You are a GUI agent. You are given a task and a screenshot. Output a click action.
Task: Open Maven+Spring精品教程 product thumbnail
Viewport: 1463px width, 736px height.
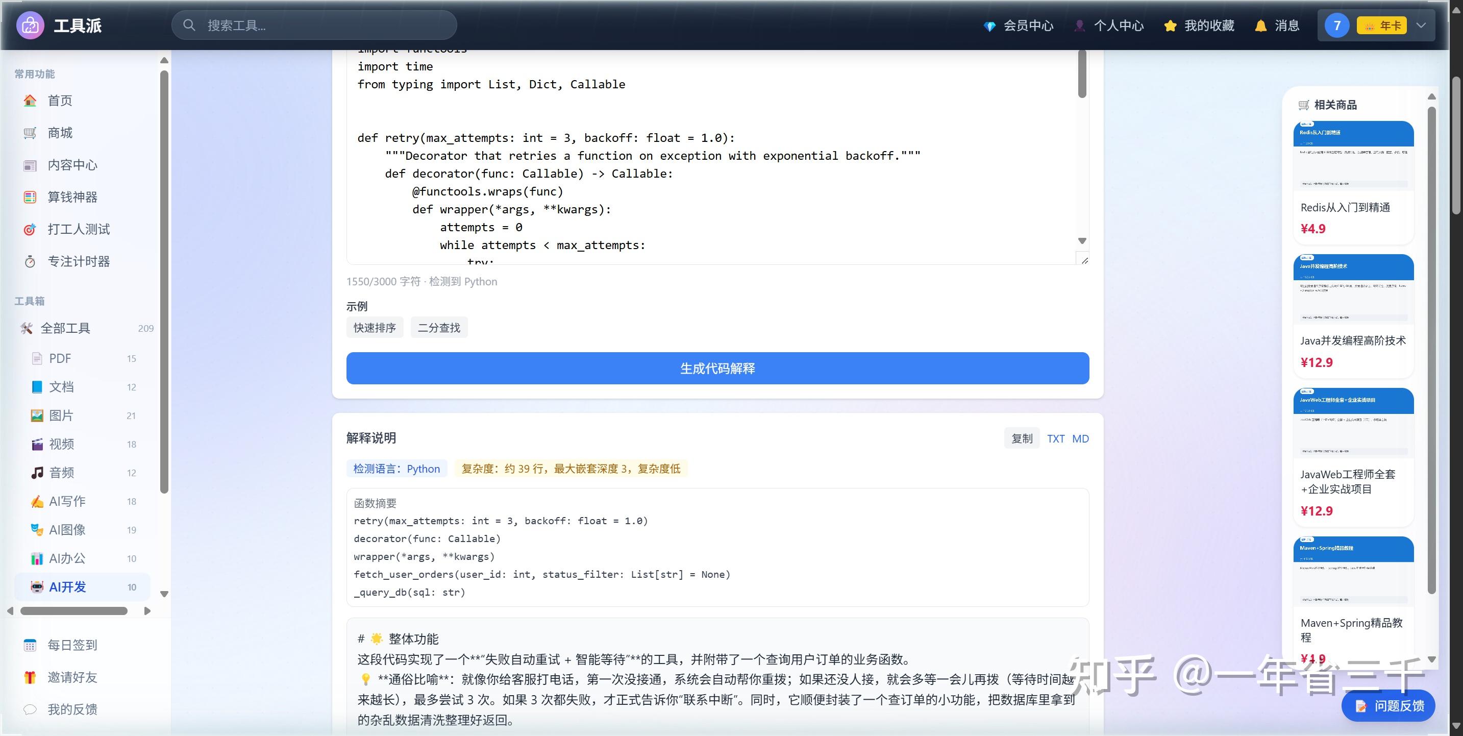(x=1353, y=571)
